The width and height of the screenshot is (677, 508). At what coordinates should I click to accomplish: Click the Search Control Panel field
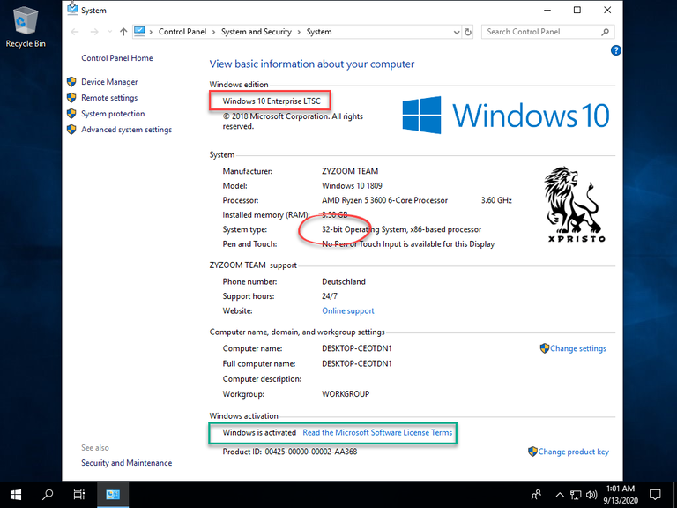tap(547, 32)
